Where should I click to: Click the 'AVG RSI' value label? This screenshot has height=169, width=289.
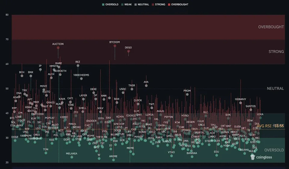click(270, 126)
